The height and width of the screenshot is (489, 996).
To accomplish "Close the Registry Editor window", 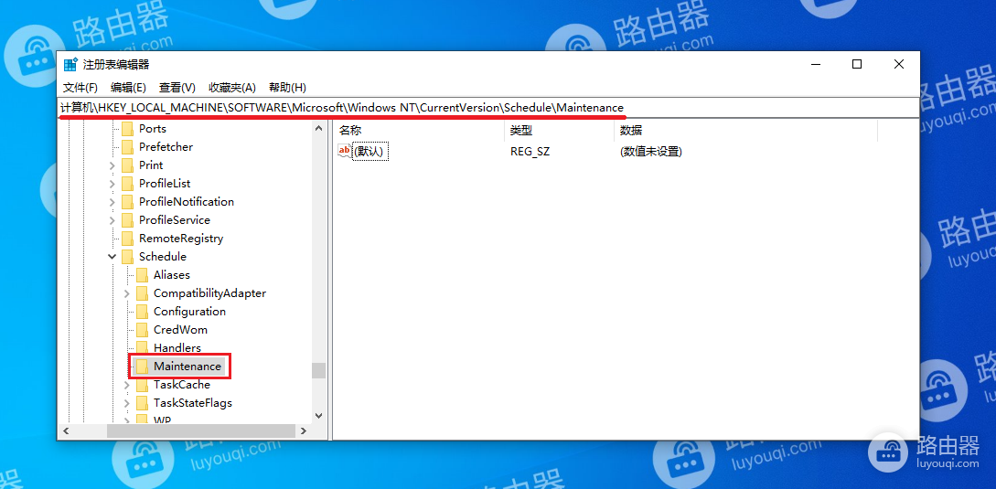I will tap(898, 64).
